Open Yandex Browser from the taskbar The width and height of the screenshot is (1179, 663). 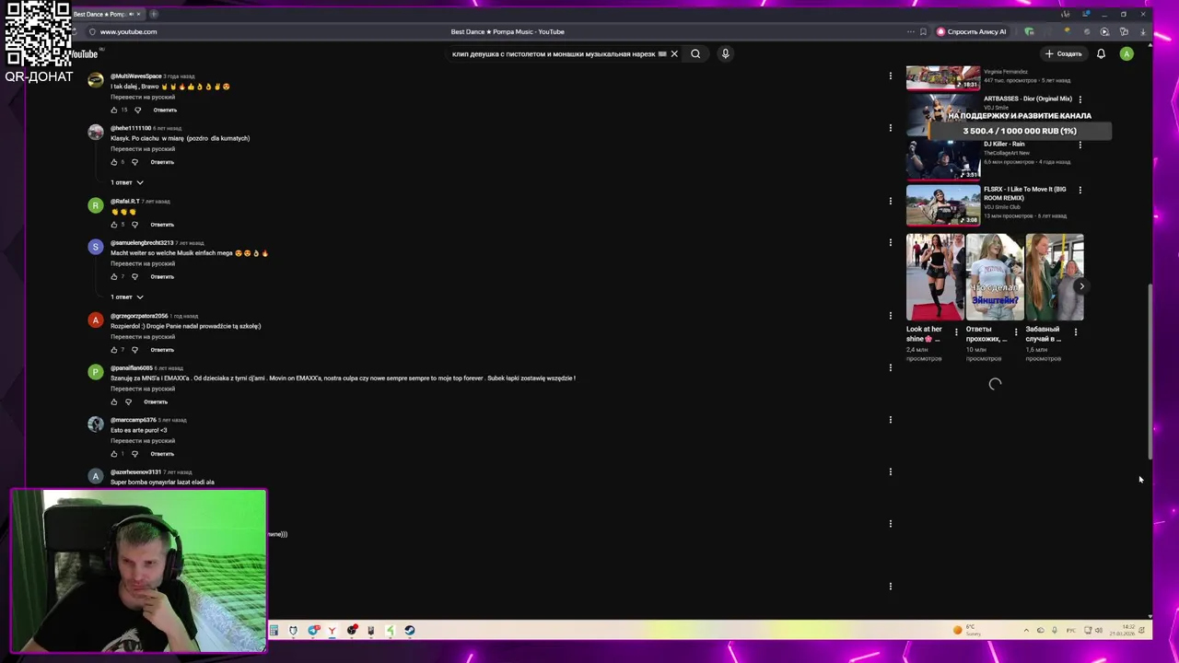tap(332, 631)
